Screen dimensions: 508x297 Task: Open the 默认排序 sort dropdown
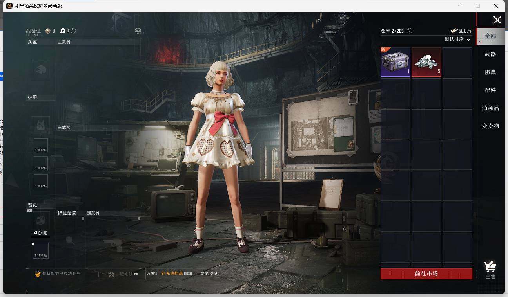457,39
